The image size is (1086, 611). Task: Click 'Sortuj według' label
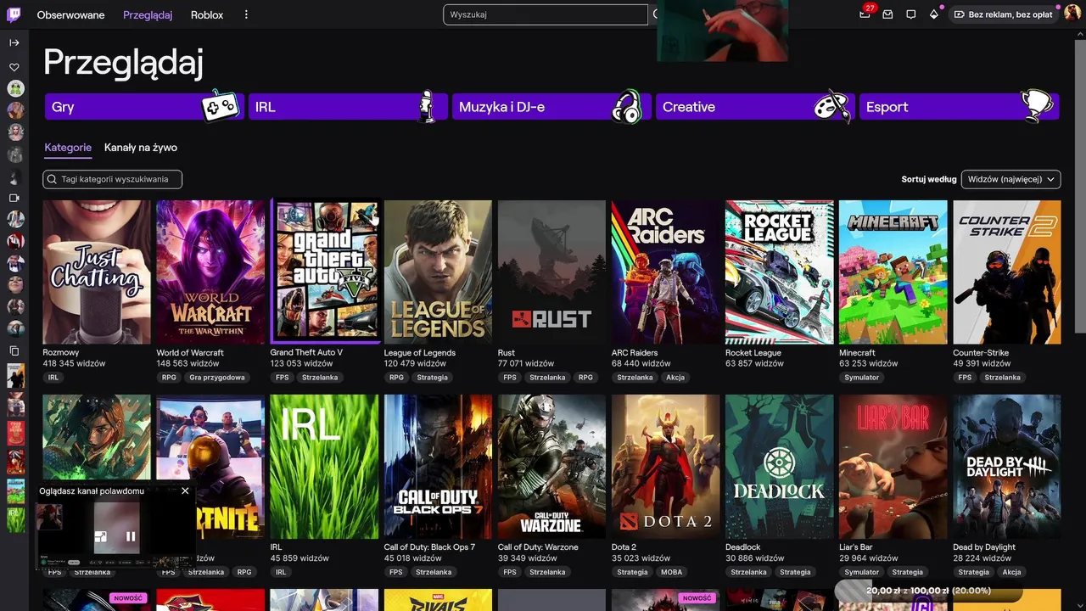tap(929, 179)
